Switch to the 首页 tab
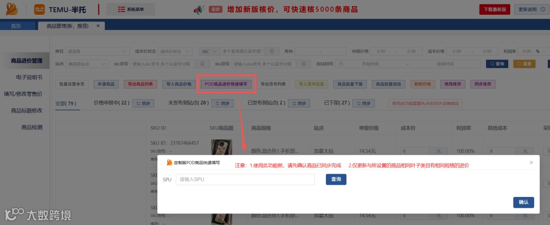 point(16,26)
